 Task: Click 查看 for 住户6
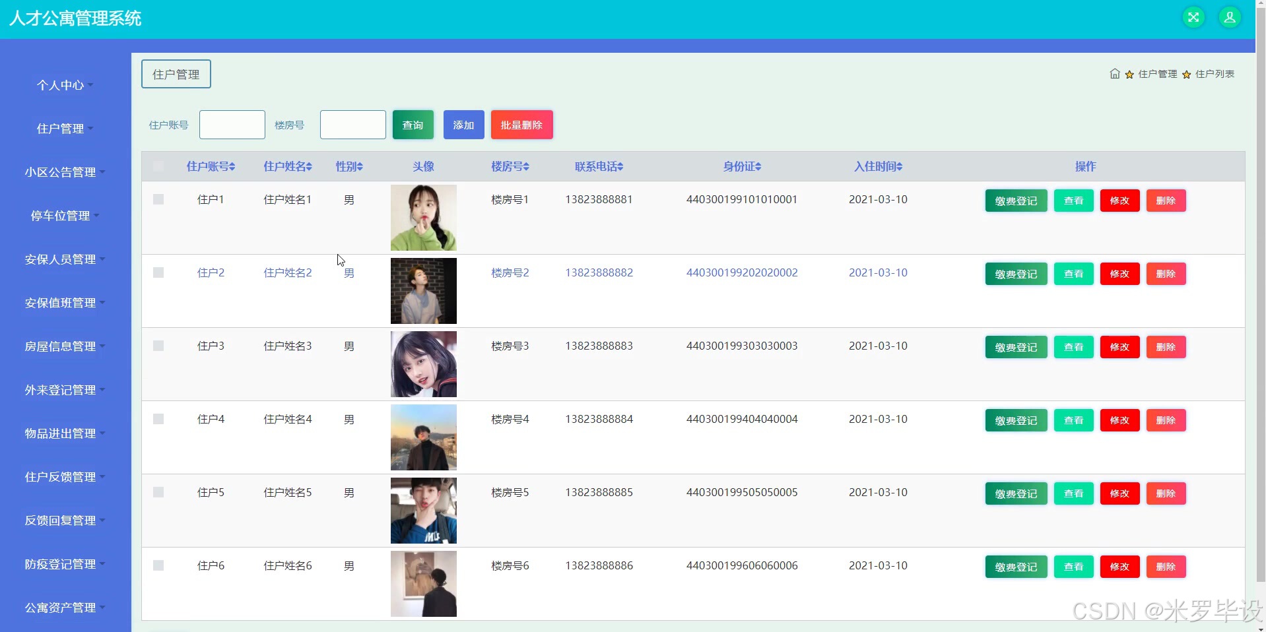[1074, 567]
